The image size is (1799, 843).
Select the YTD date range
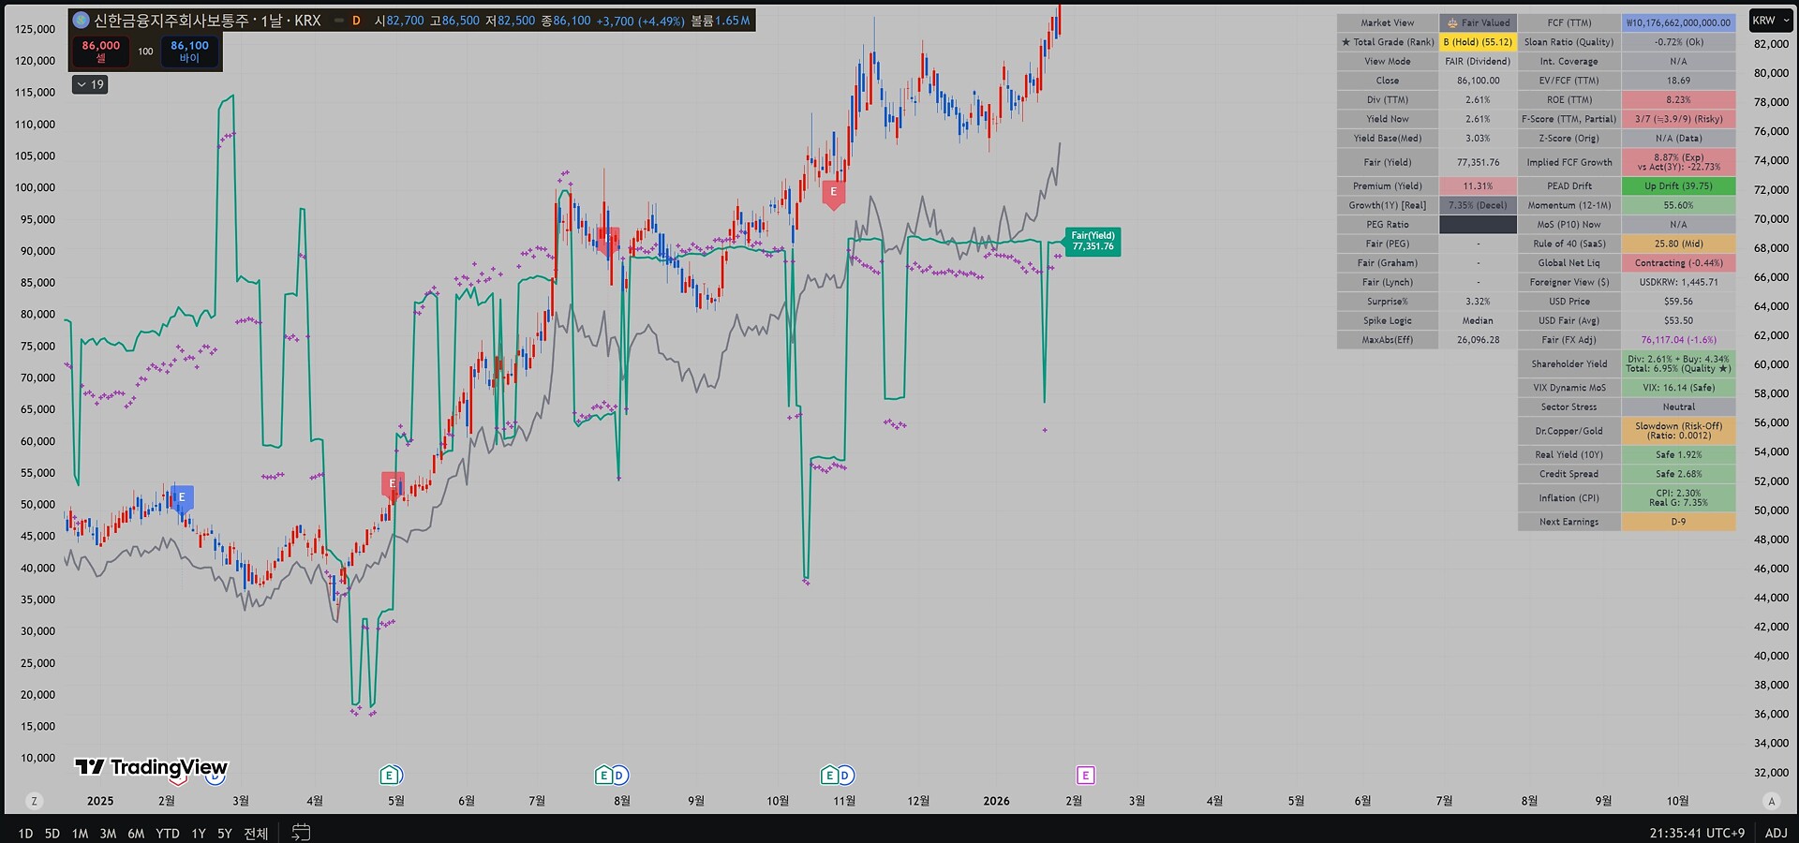point(168,833)
